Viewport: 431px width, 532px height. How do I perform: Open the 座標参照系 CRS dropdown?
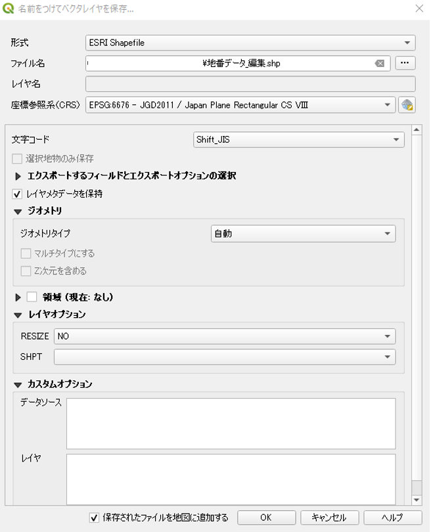(x=240, y=105)
